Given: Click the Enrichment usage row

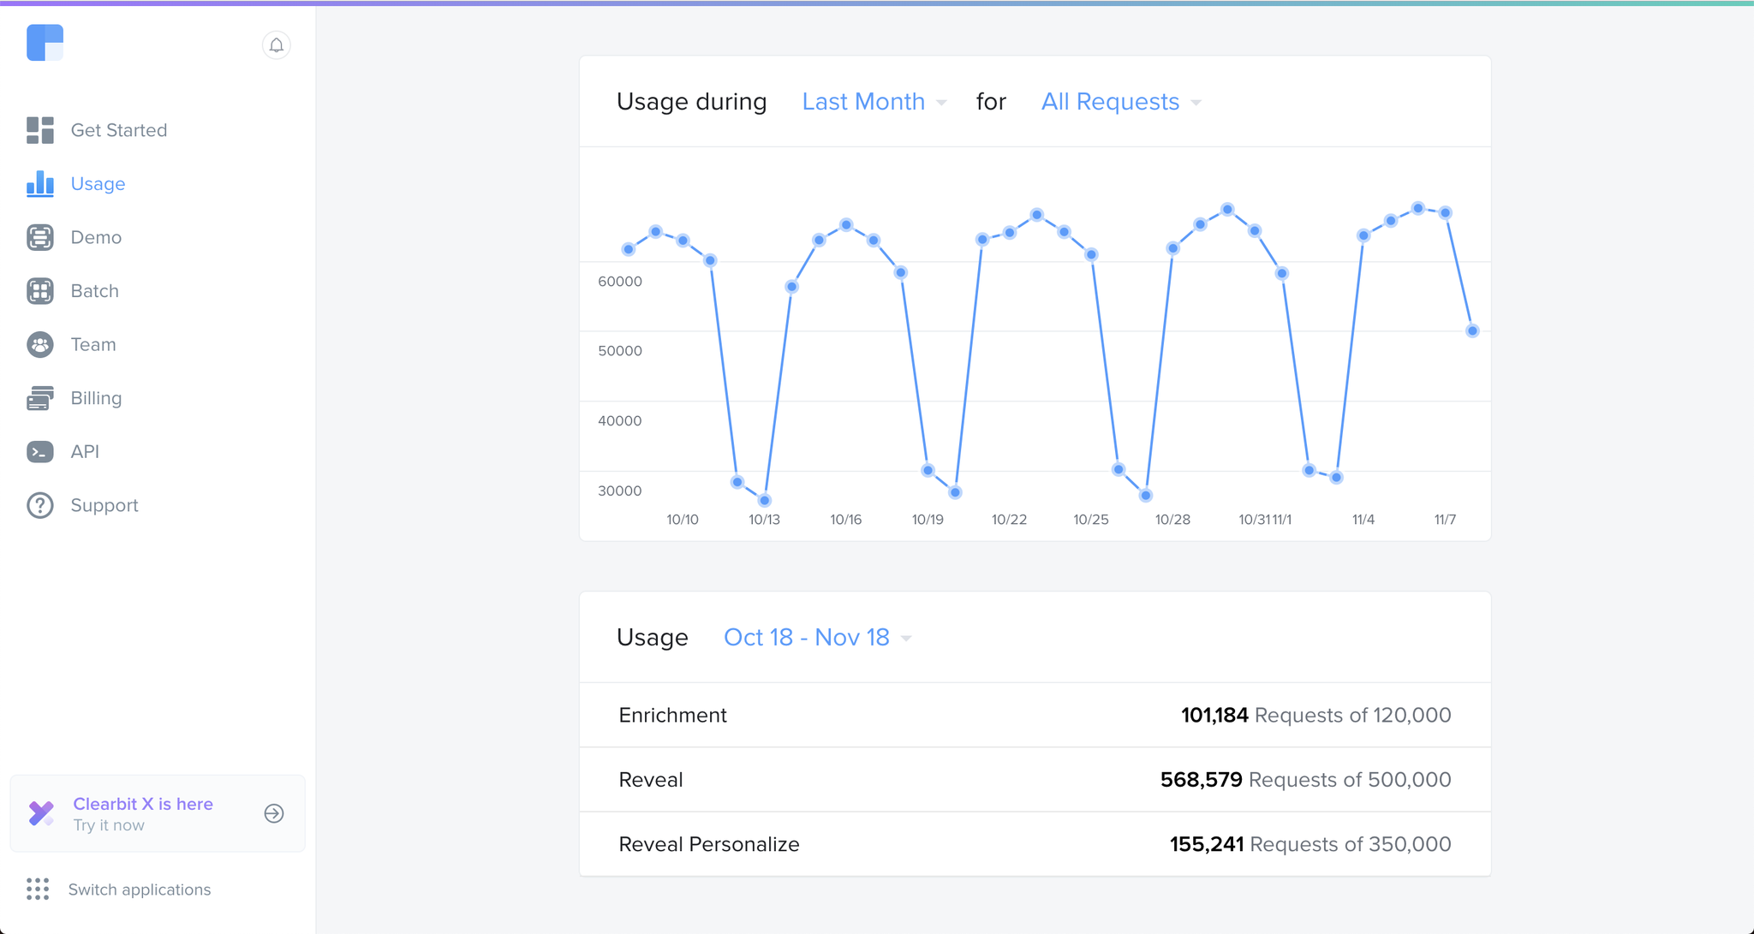Looking at the screenshot, I should [x=1035, y=715].
